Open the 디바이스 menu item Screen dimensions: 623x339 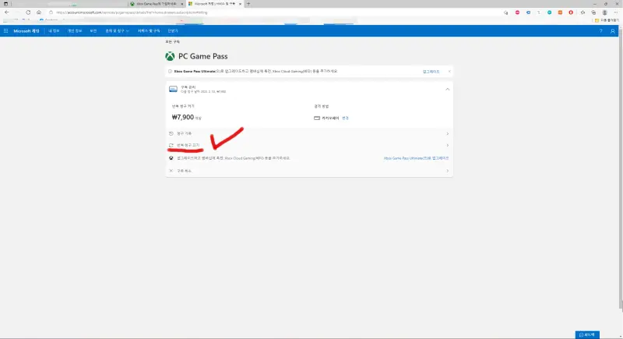click(x=173, y=31)
